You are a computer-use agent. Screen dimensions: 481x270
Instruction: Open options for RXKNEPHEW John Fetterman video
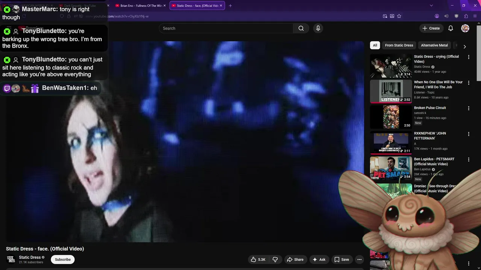tap(468, 134)
